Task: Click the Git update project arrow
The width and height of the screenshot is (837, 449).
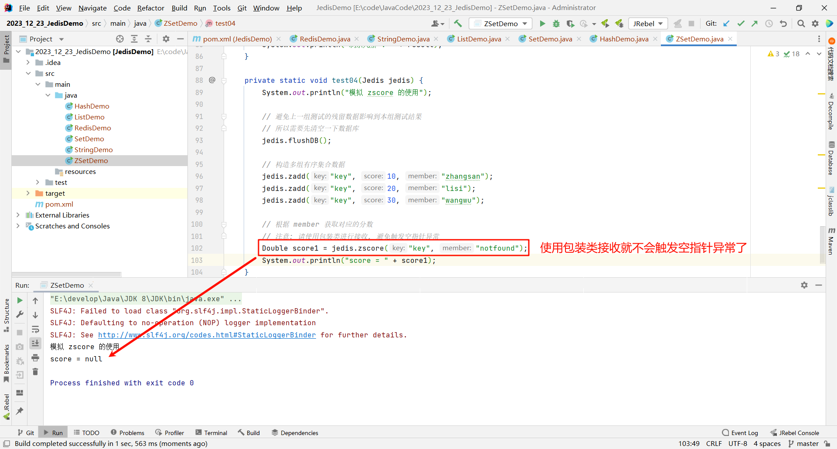Action: coord(726,24)
